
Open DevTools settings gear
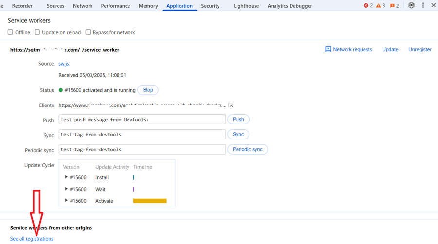(x=411, y=5)
